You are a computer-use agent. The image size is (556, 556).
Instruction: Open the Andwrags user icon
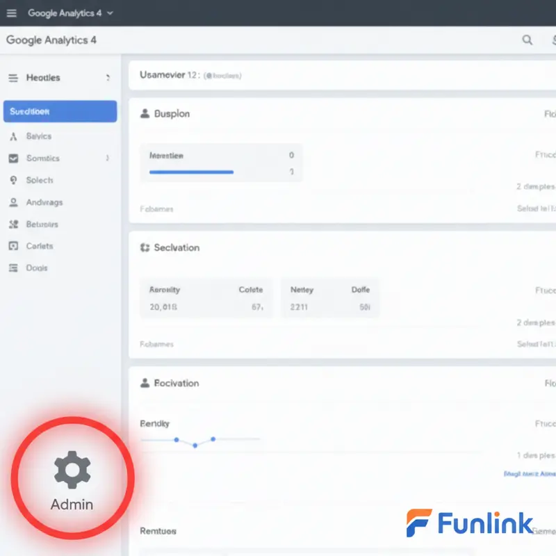point(15,202)
